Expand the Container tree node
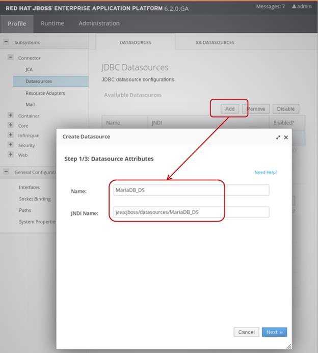 pyautogui.click(x=11, y=116)
